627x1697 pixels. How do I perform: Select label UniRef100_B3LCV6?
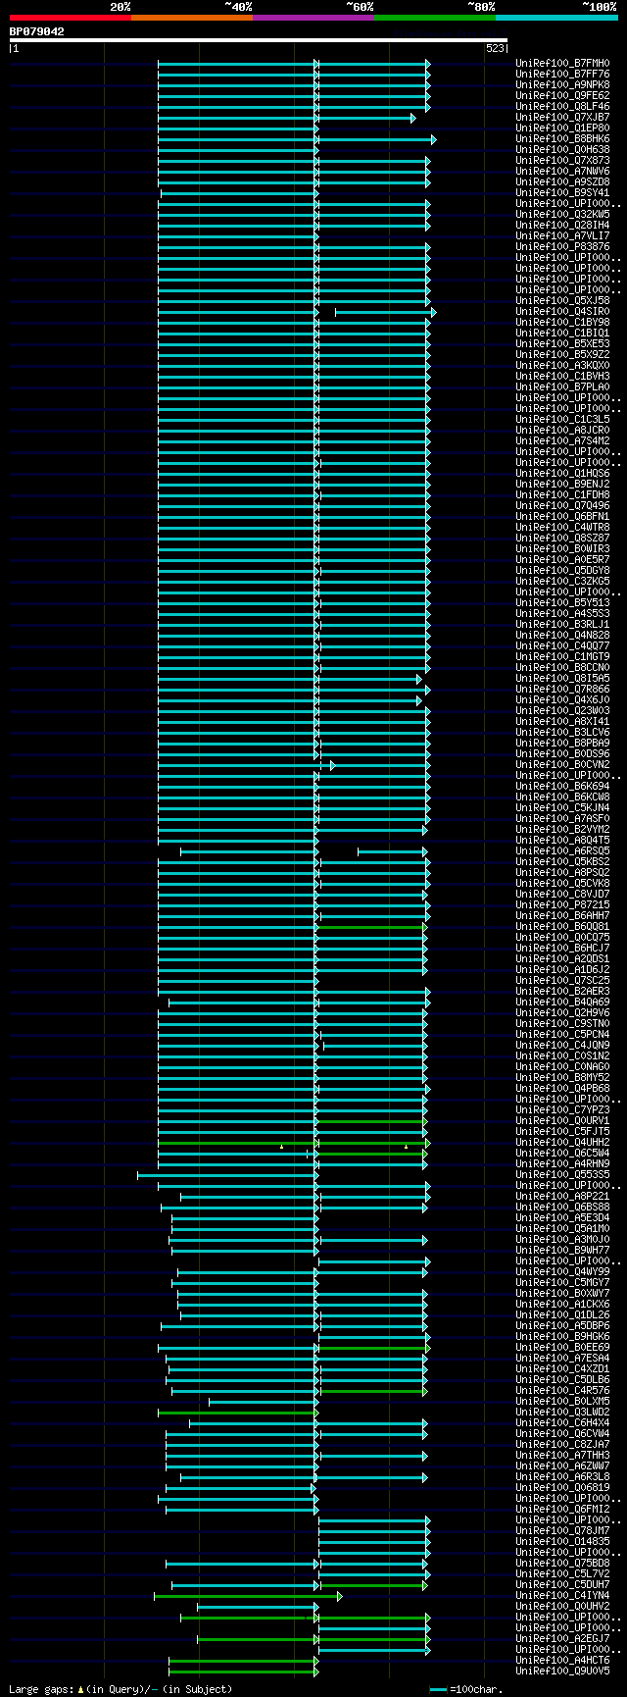[562, 733]
